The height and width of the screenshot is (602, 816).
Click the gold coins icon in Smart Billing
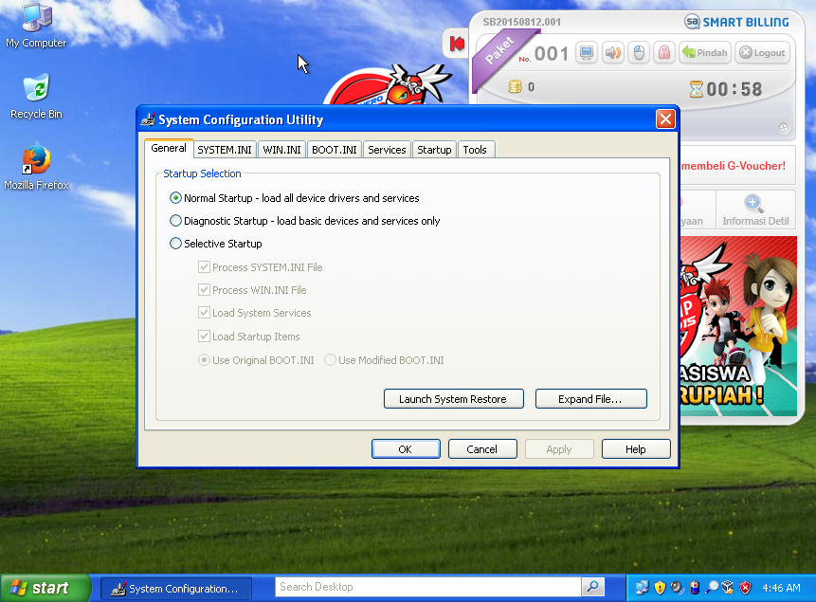[515, 87]
